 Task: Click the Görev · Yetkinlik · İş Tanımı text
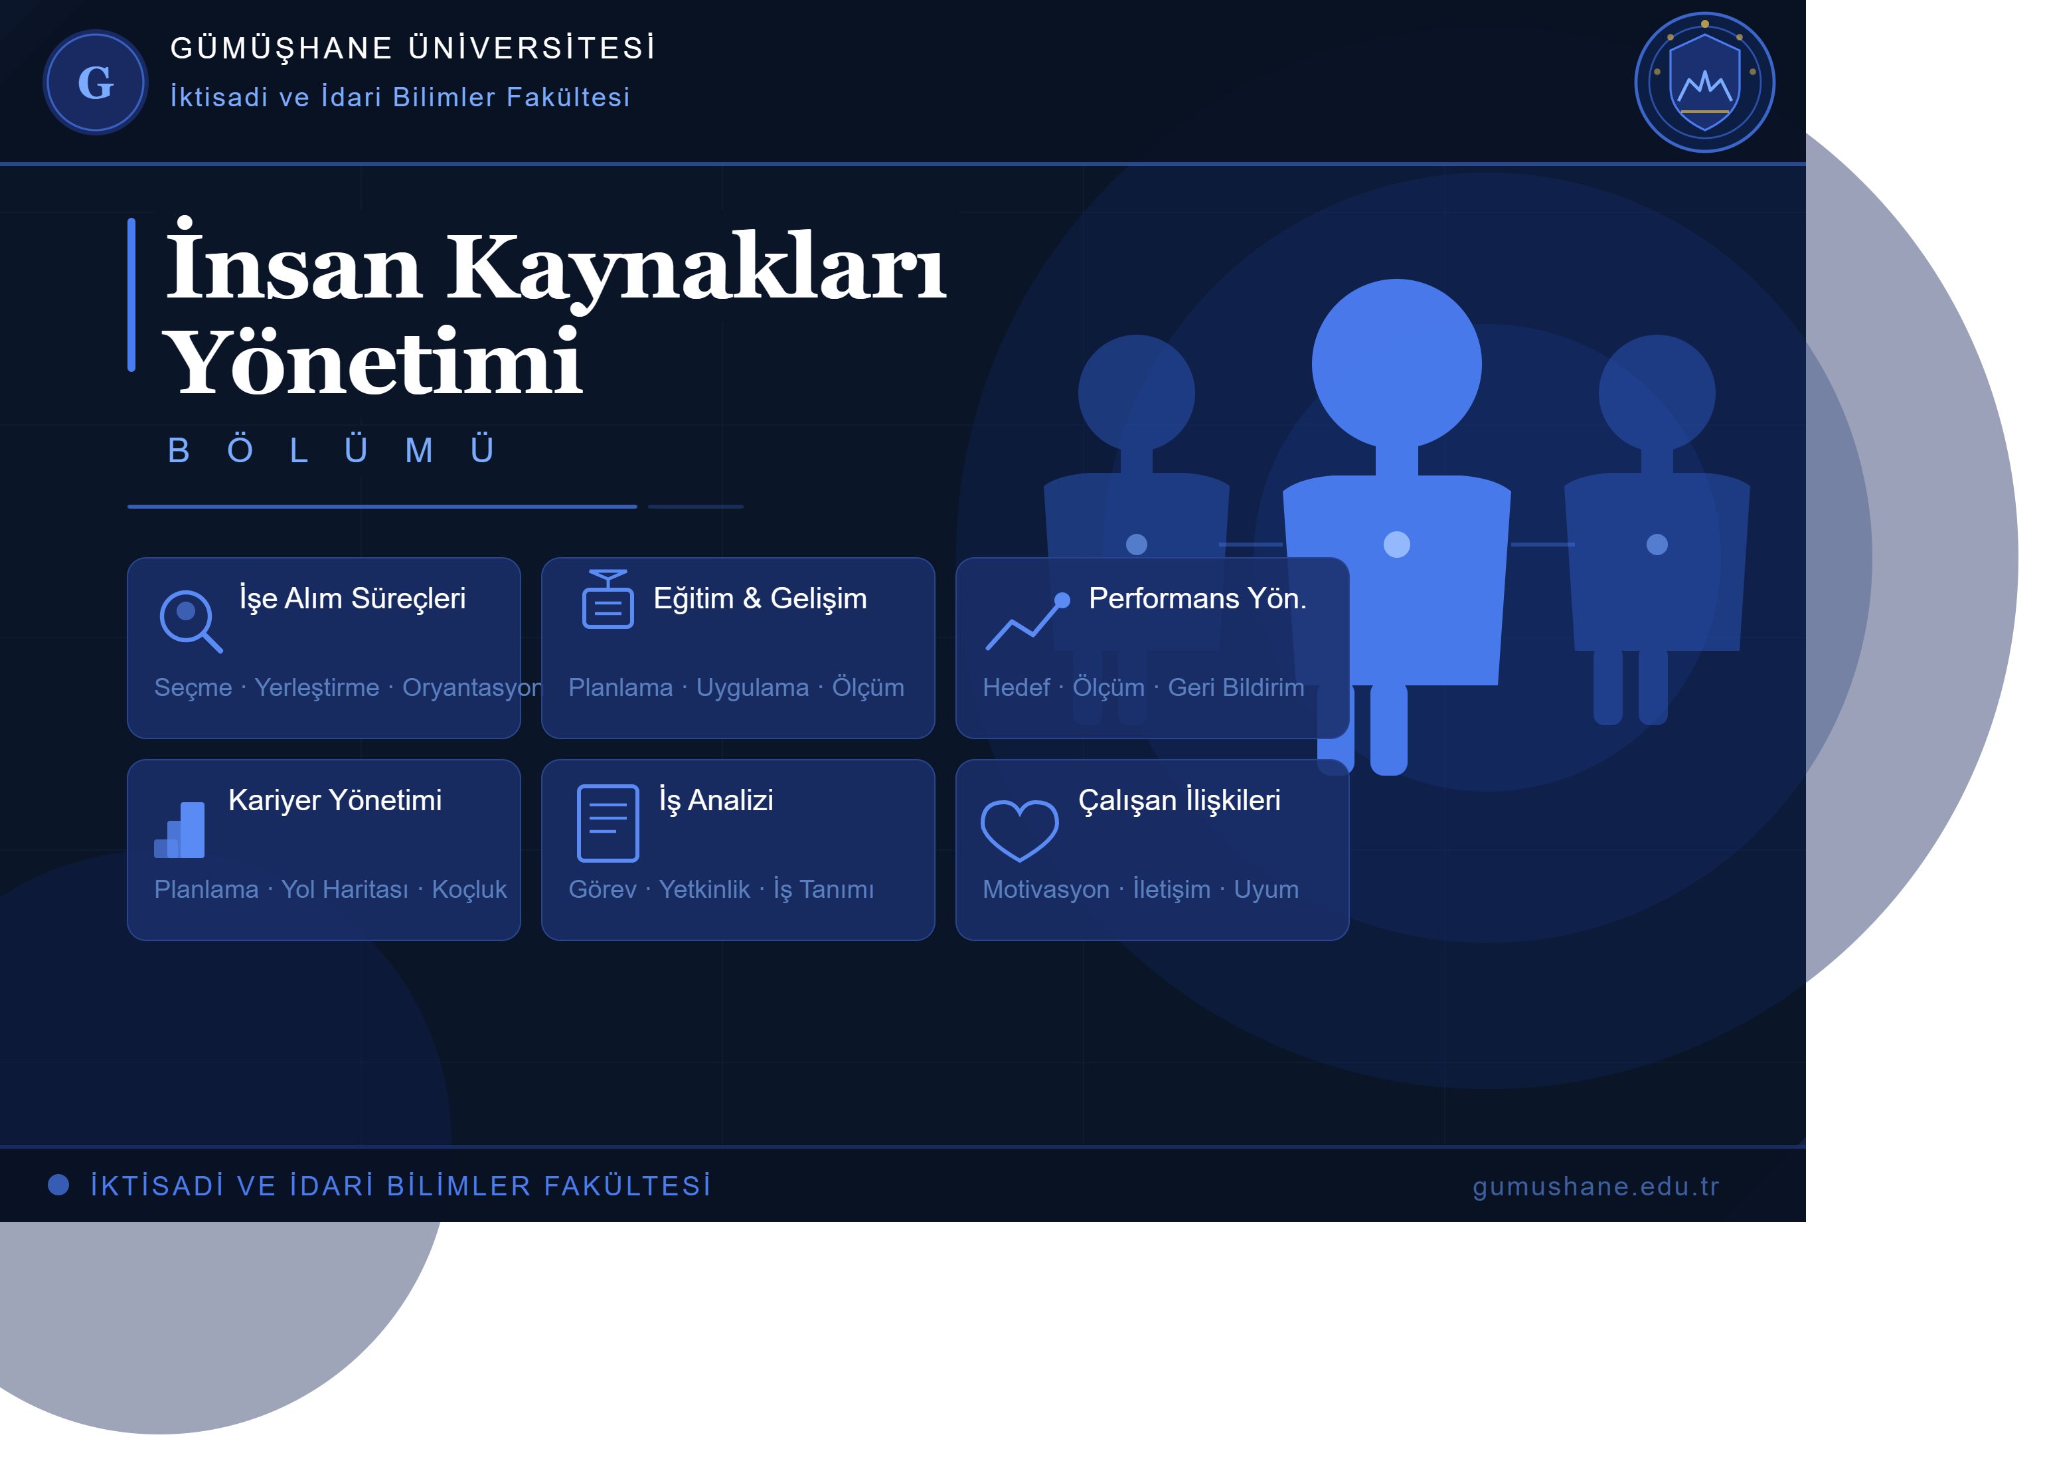721,890
